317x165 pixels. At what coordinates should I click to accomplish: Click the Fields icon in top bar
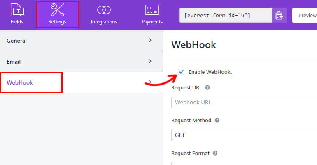[17, 10]
